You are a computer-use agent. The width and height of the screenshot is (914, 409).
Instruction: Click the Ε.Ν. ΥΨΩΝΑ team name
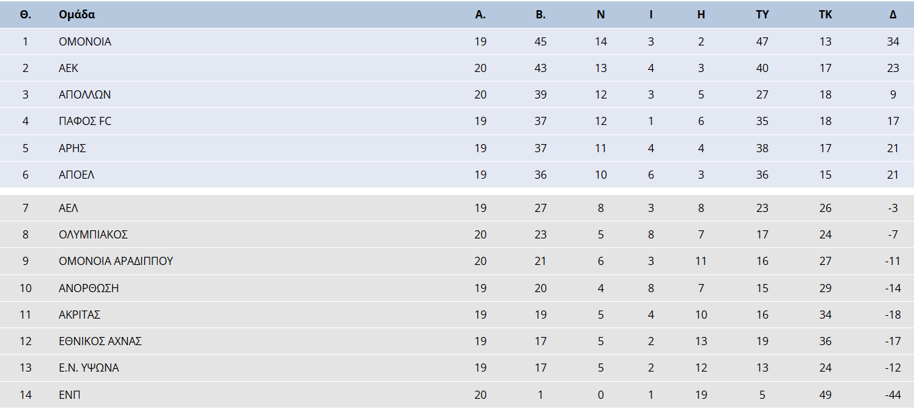coord(89,368)
